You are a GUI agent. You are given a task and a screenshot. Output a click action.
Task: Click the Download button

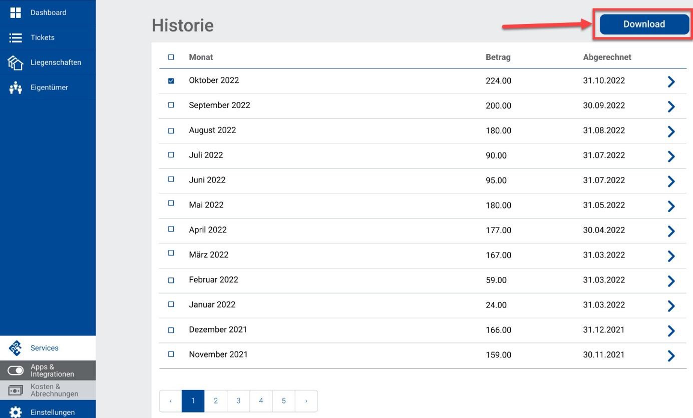[644, 24]
